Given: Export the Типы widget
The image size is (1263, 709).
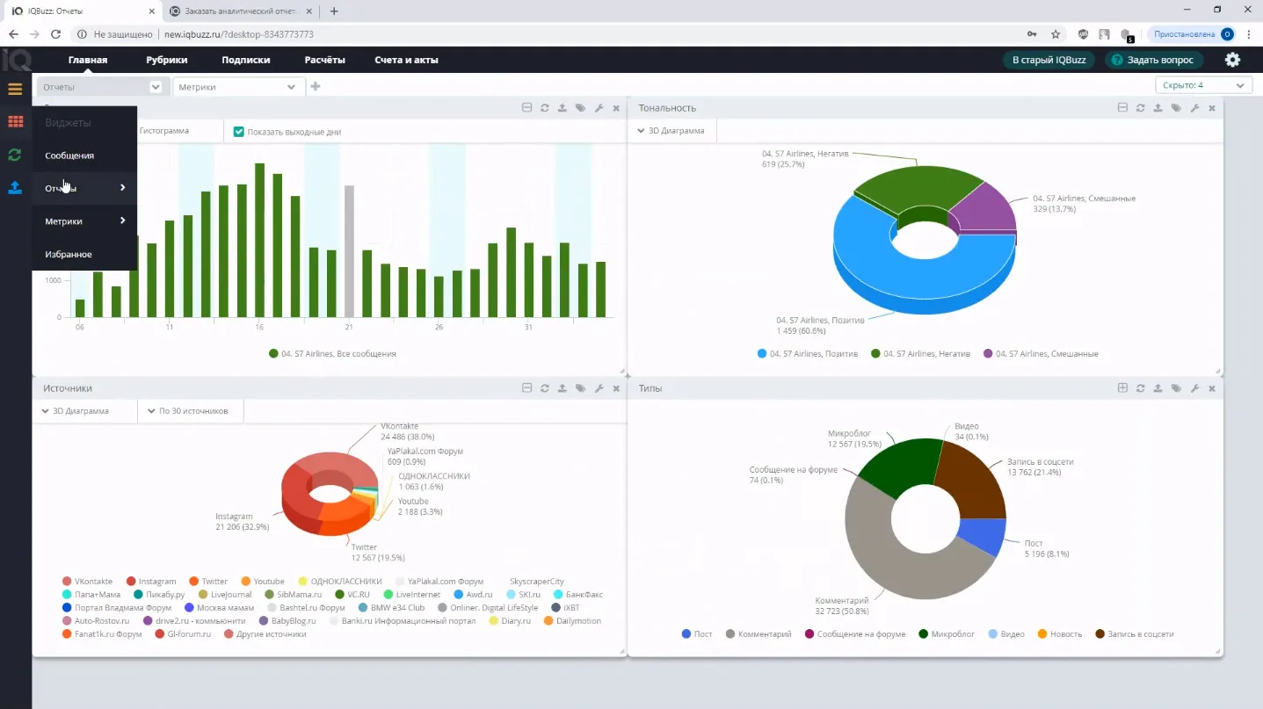Looking at the screenshot, I should point(1158,388).
